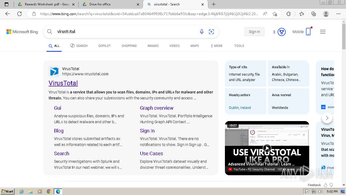Open the Graph overview sitelink
This screenshot has height=195, width=346.
click(x=157, y=108)
